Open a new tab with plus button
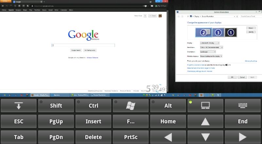The width and height of the screenshot is (262, 144). tap(44, 2)
